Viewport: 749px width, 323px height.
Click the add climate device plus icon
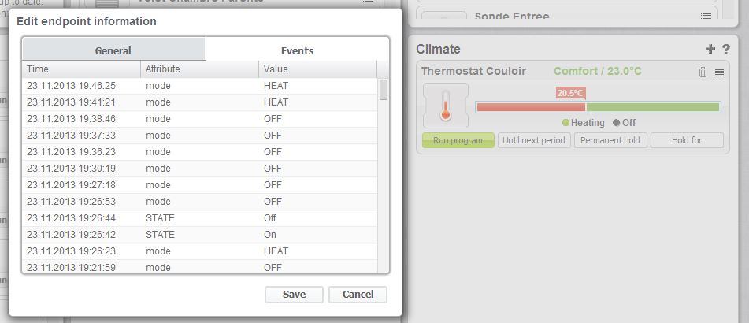click(x=710, y=50)
